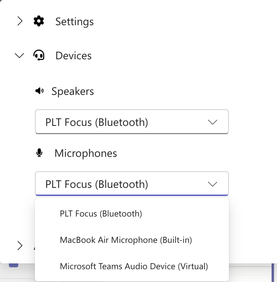This screenshot has width=277, height=282.
Task: Open the Settings section label
Action: click(74, 22)
